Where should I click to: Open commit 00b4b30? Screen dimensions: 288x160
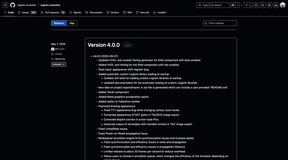[x=60, y=59]
